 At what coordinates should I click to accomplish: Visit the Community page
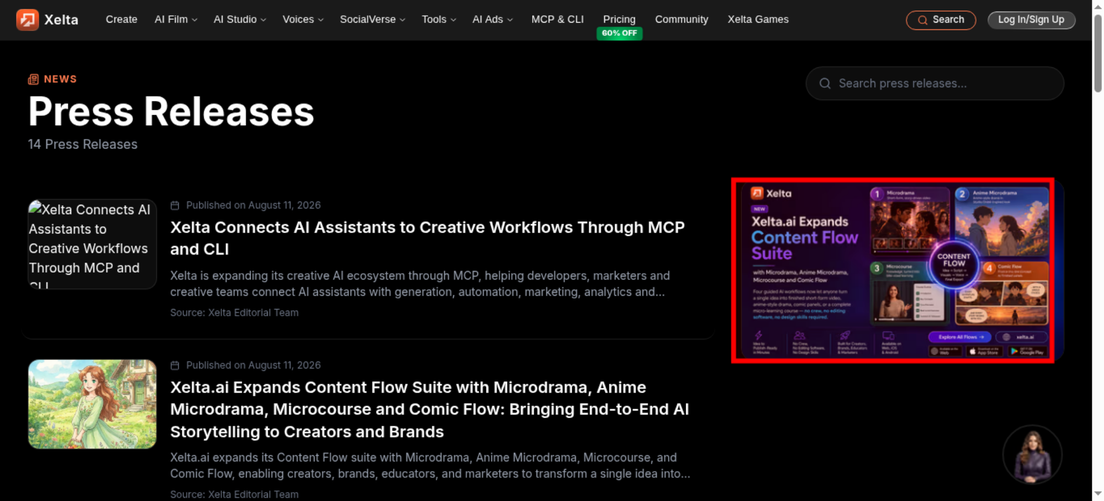(682, 19)
